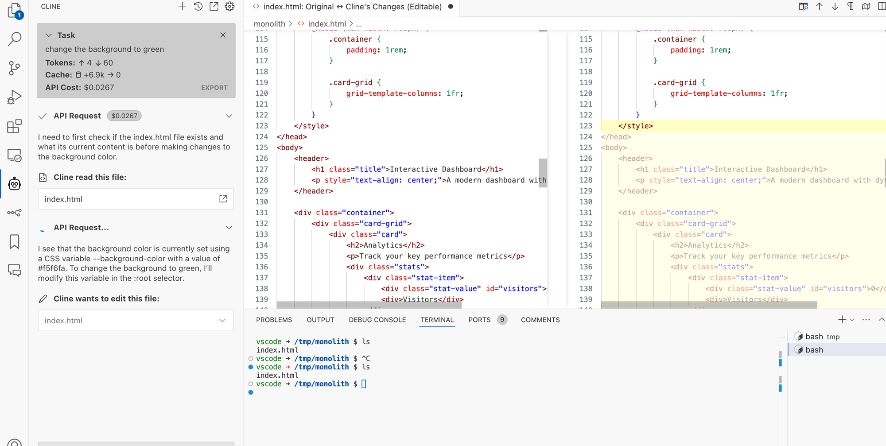886x446 pixels.
Task: Collapse the Task header section
Action: pyautogui.click(x=49, y=35)
